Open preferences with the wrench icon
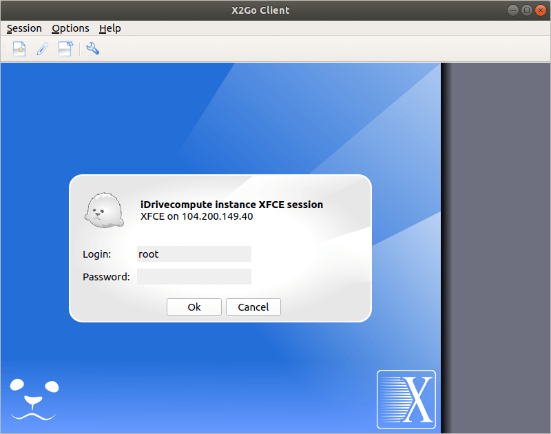This screenshot has width=551, height=434. (92, 49)
